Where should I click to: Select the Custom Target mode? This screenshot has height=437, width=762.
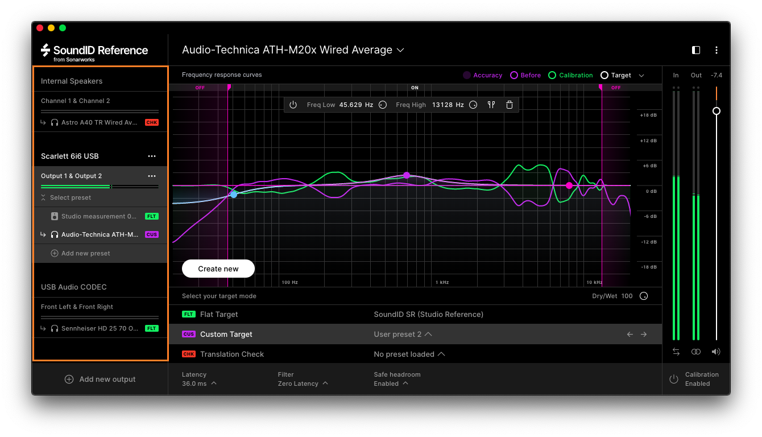(x=416, y=334)
